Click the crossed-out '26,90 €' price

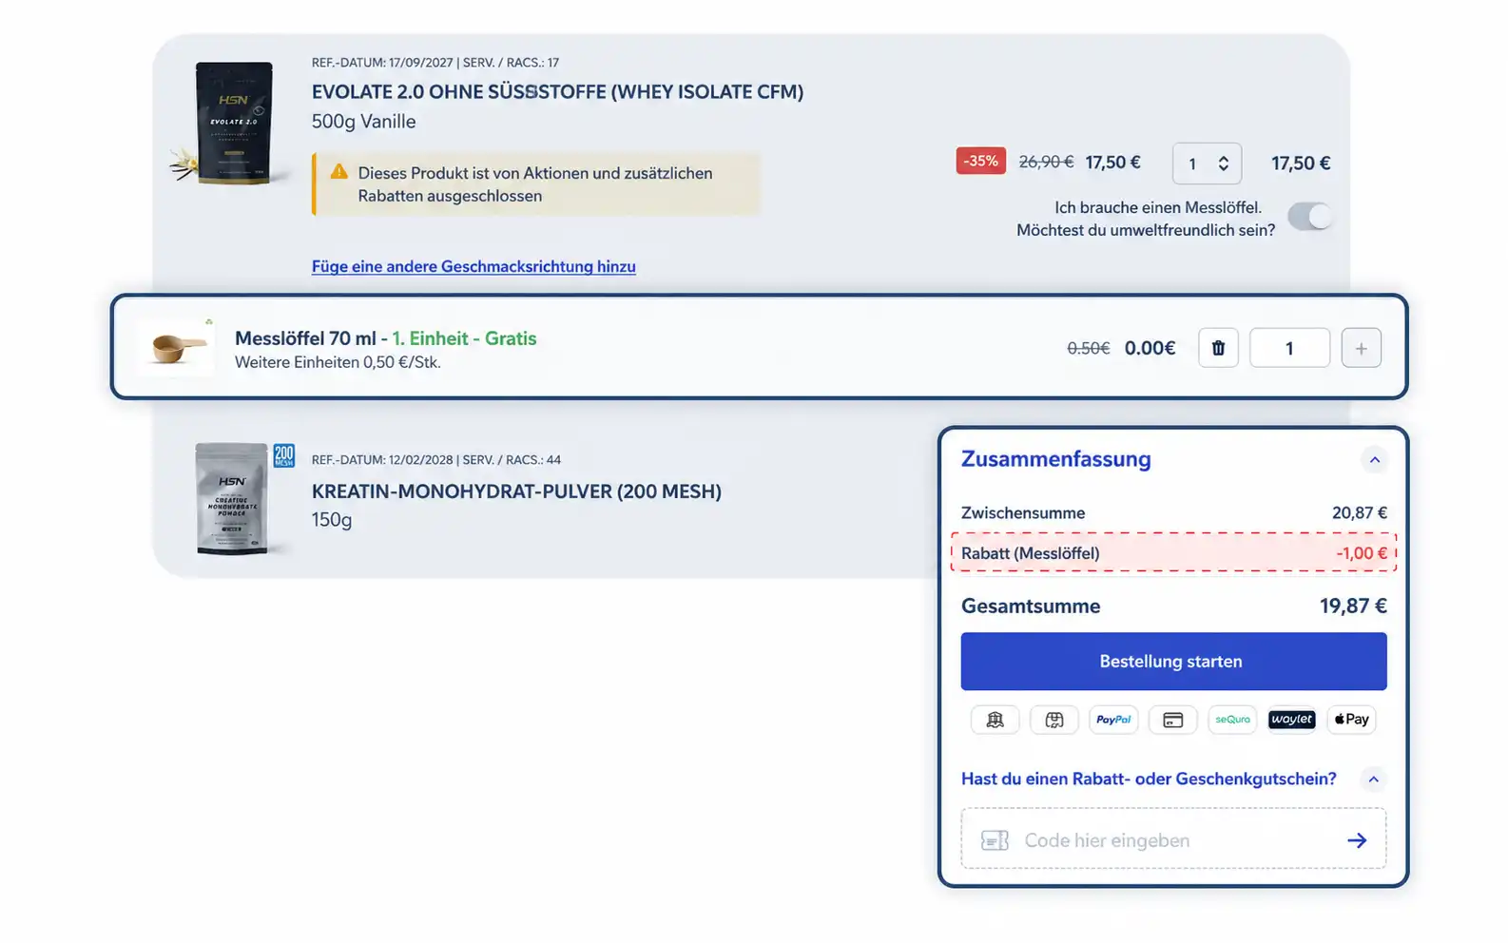(1046, 163)
